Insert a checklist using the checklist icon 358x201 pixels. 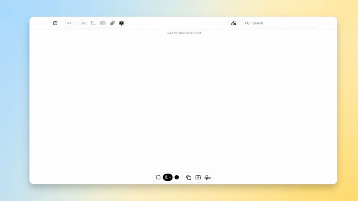[93, 23]
